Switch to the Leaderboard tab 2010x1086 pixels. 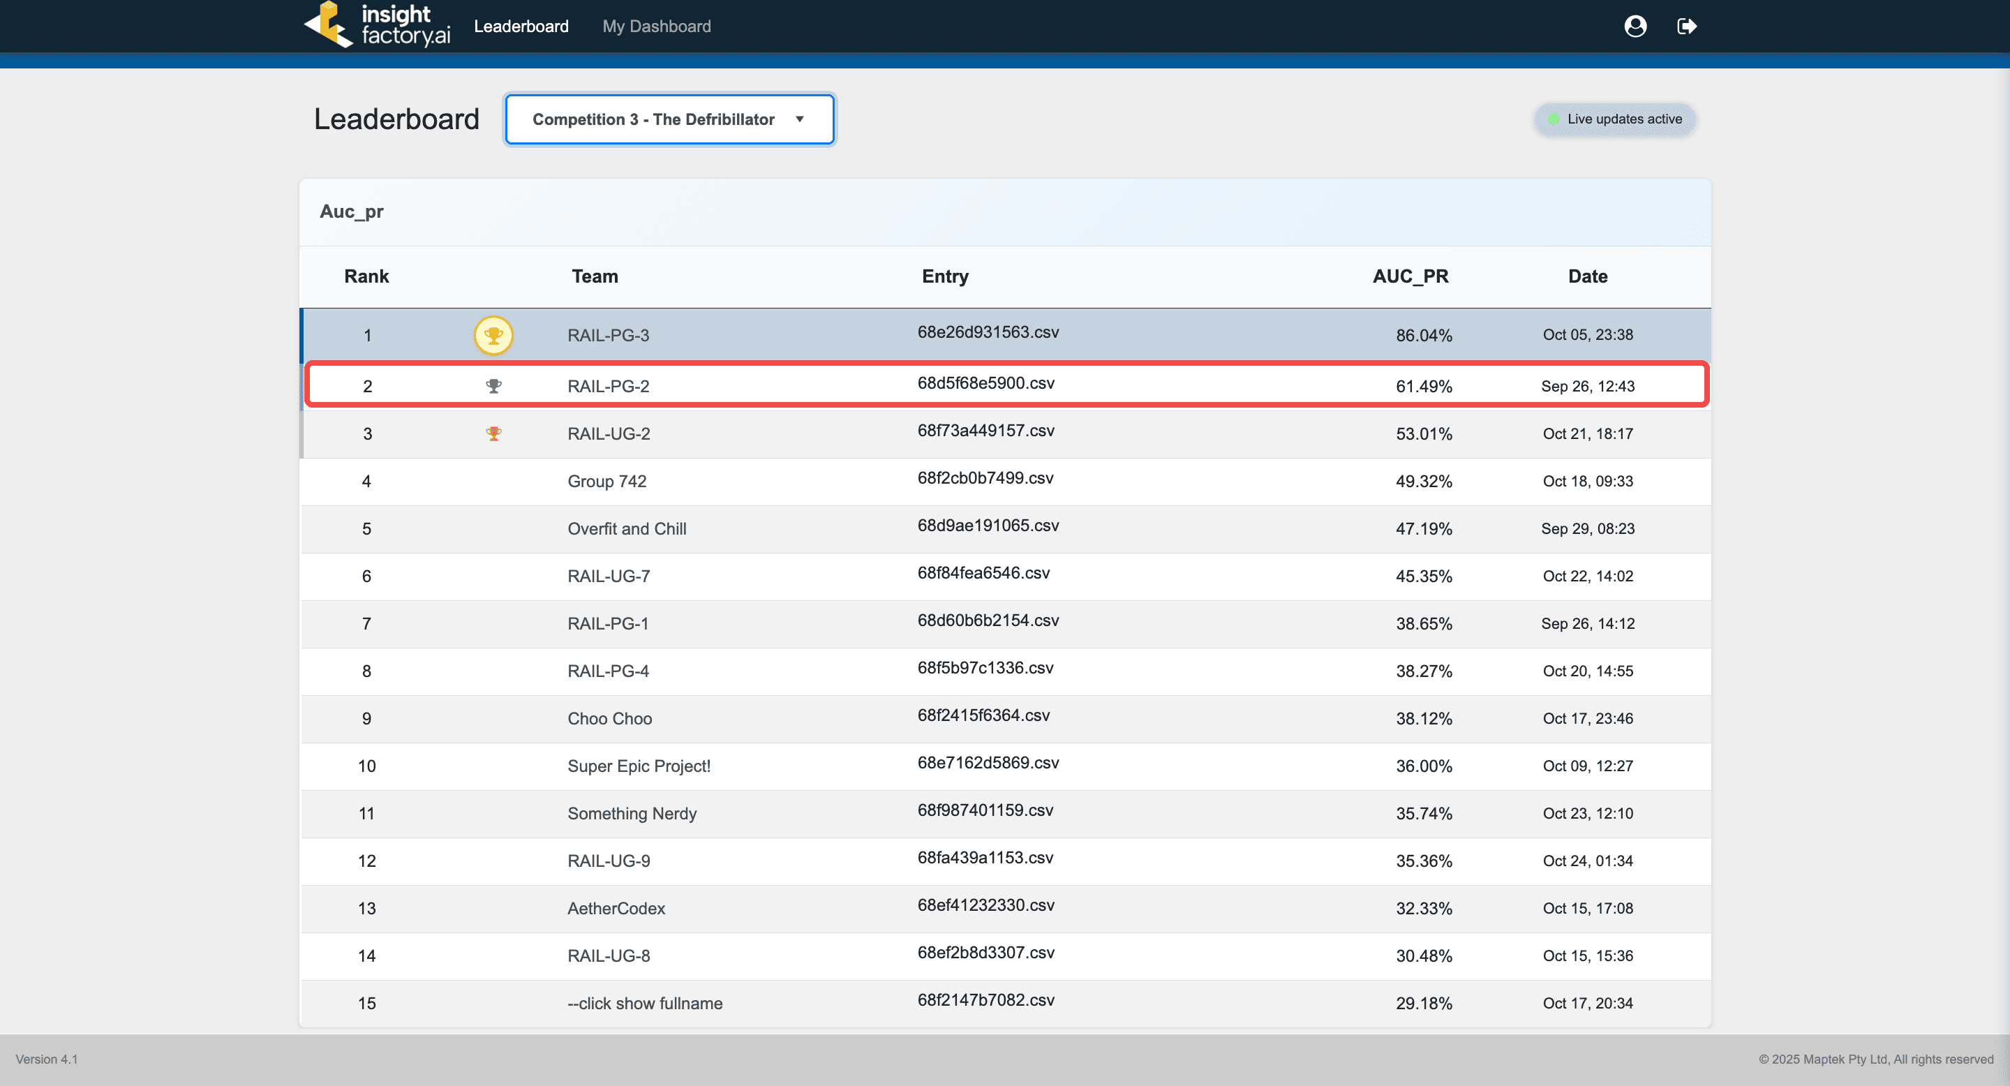point(521,27)
